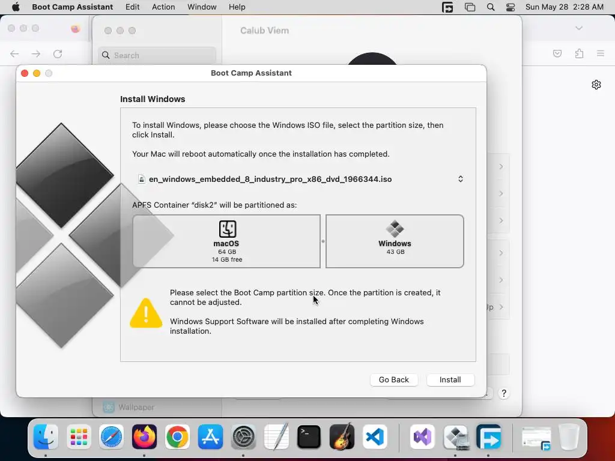Open Finder from the dock
615x461 pixels.
(46, 437)
